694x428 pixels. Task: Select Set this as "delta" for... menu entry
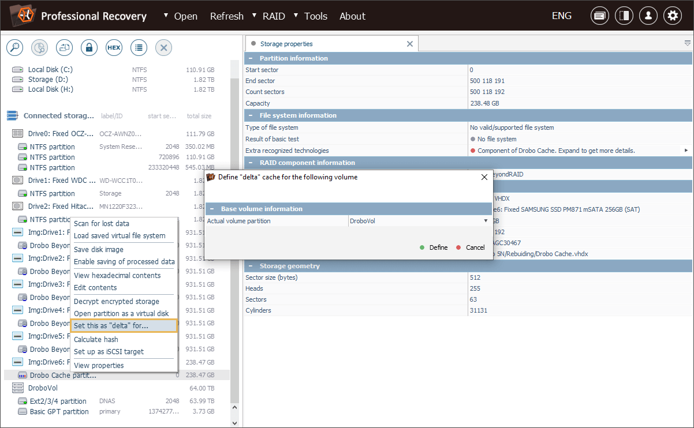point(124,326)
